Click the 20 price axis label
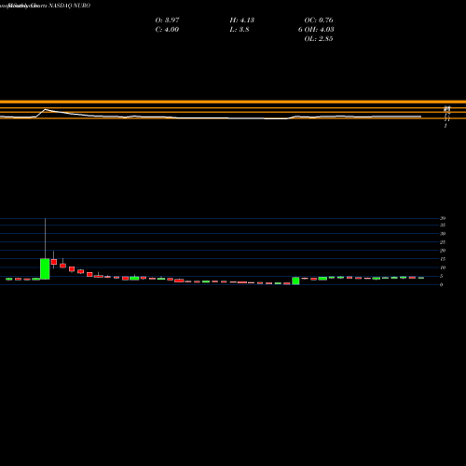This screenshot has width=466, height=466. [443, 251]
